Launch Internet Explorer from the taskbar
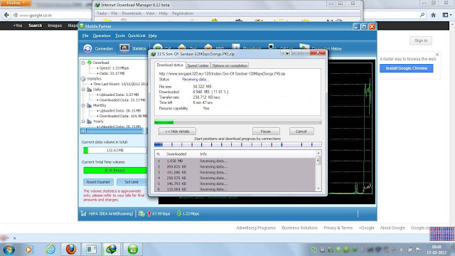The width and height of the screenshot is (455, 256). point(50,249)
